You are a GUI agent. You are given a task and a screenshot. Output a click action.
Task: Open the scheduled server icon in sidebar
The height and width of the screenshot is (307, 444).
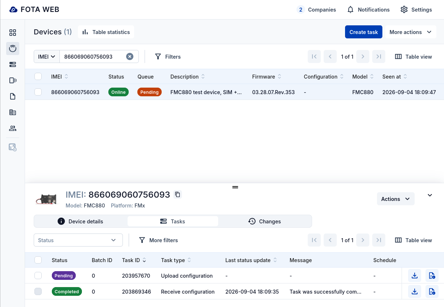(x=13, y=147)
